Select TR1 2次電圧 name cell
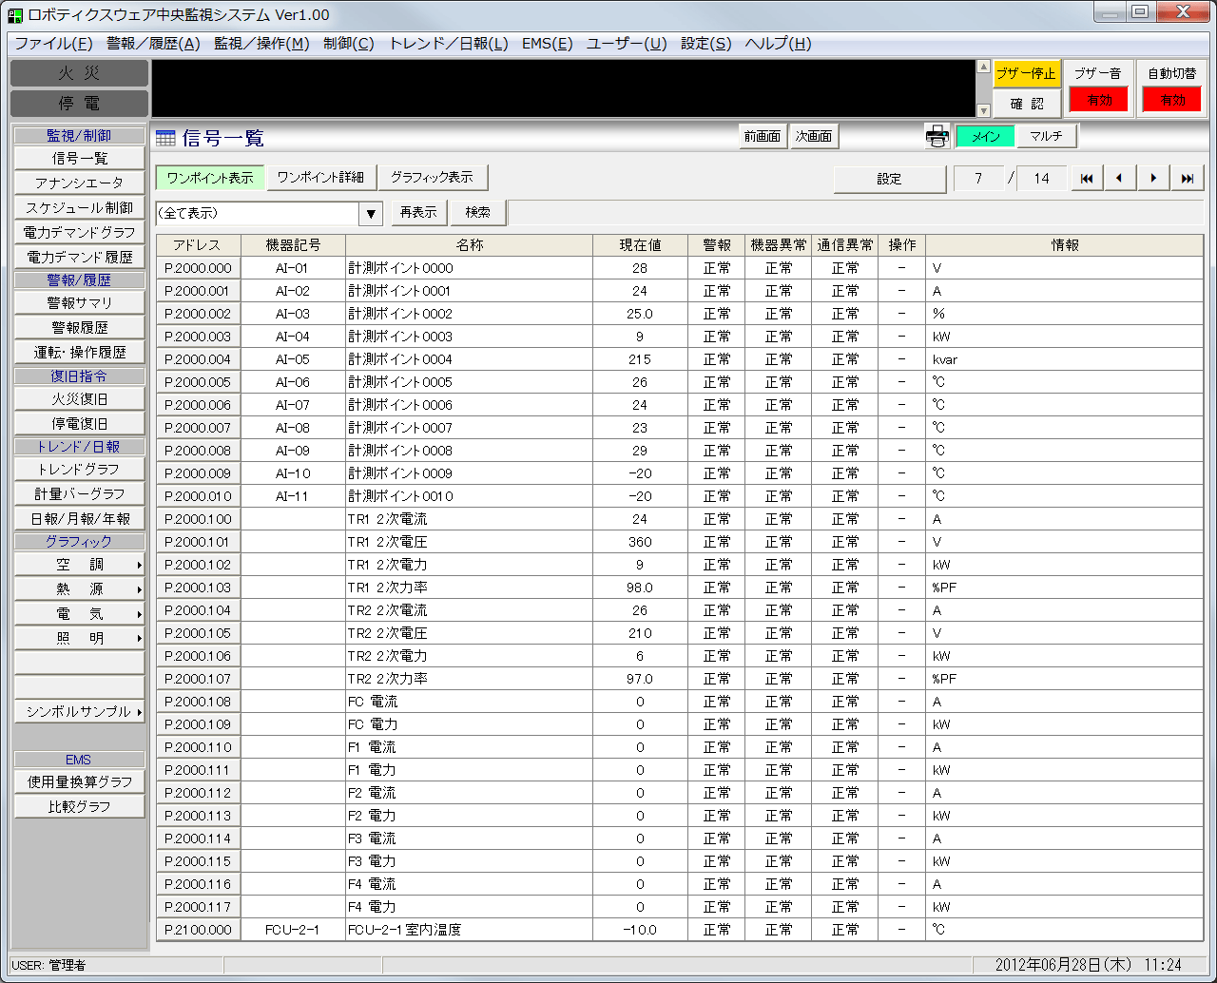 click(470, 542)
